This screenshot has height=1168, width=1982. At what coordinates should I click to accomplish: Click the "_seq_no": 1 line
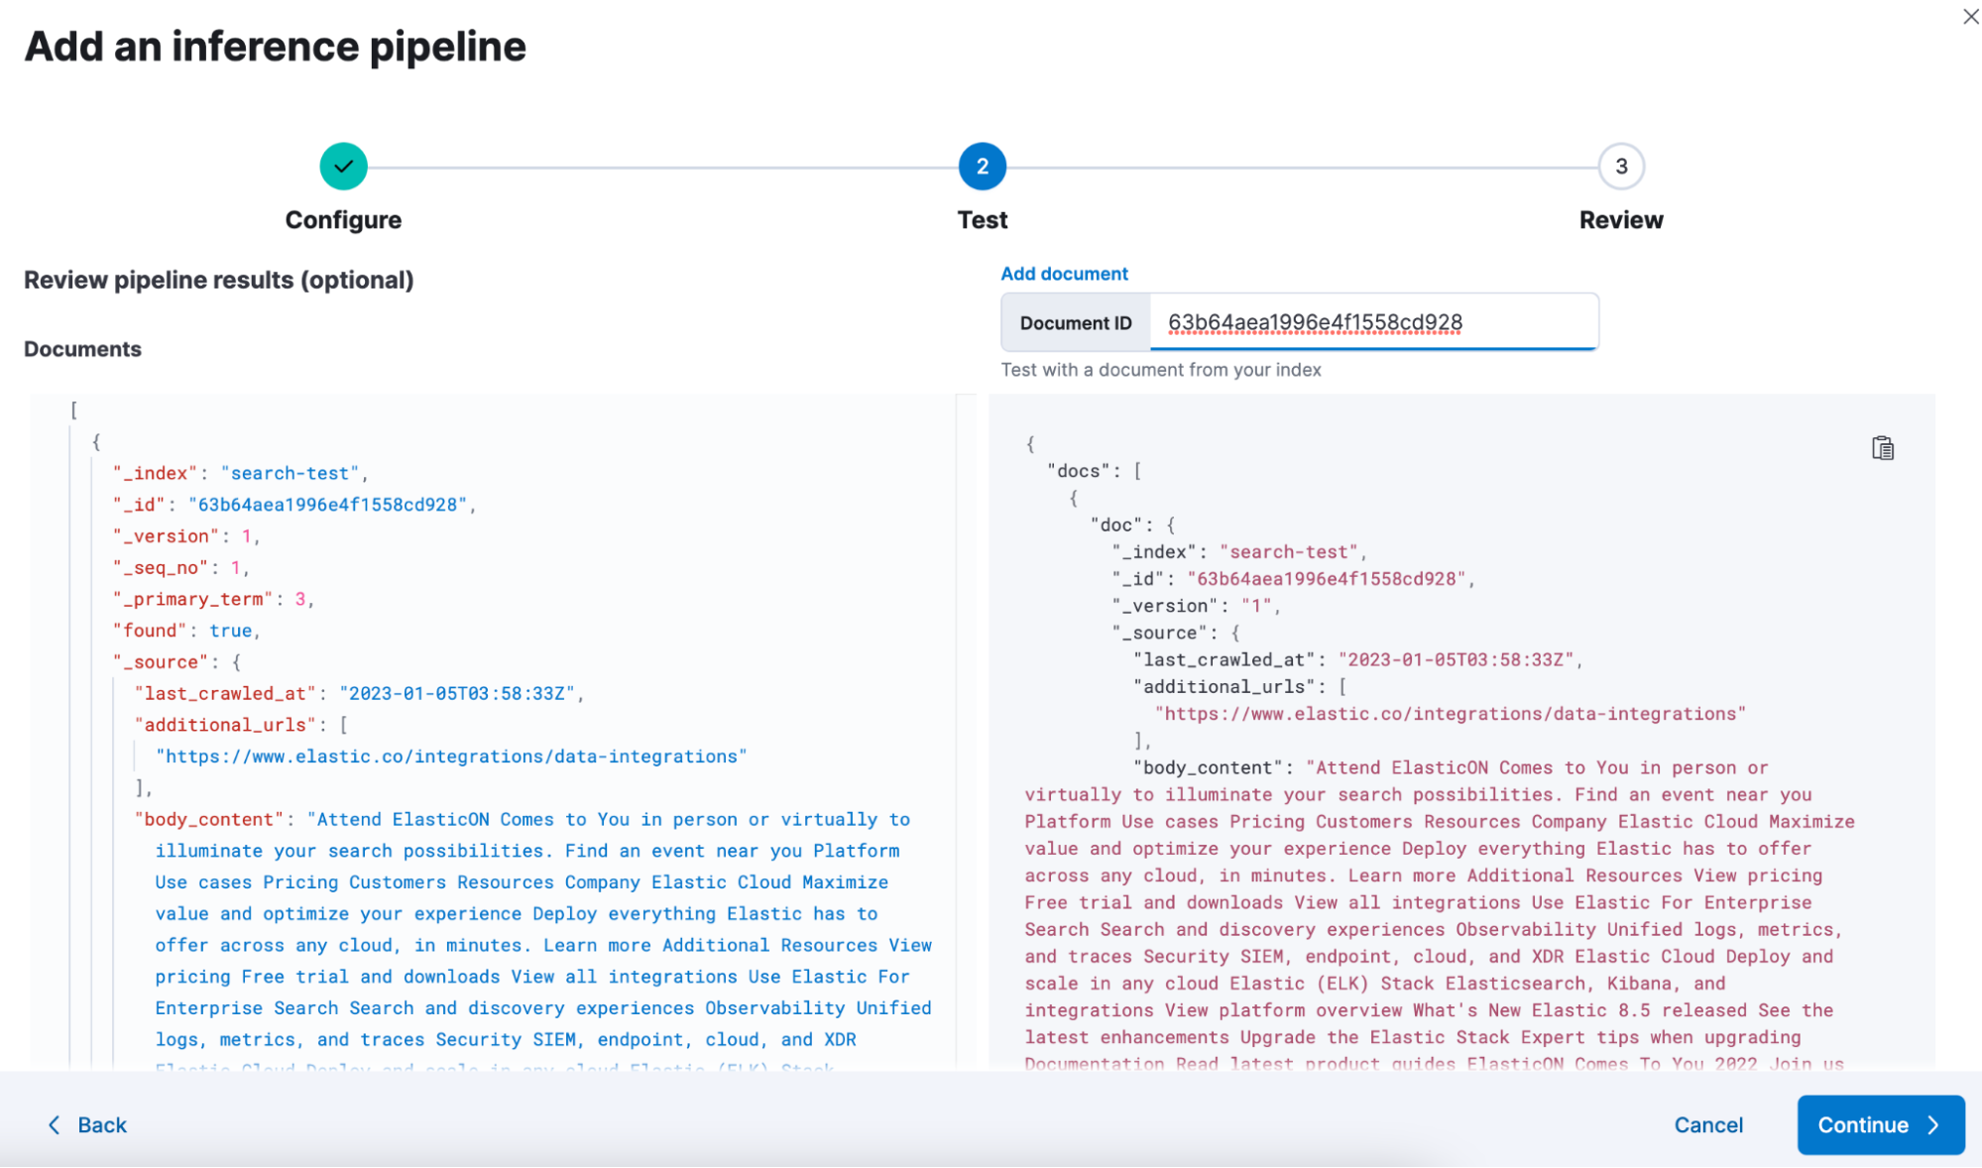pyautogui.click(x=180, y=568)
